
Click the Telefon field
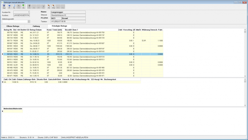[68, 21]
